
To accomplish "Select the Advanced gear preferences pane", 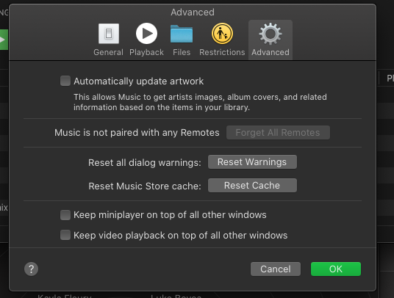I will coord(271,40).
